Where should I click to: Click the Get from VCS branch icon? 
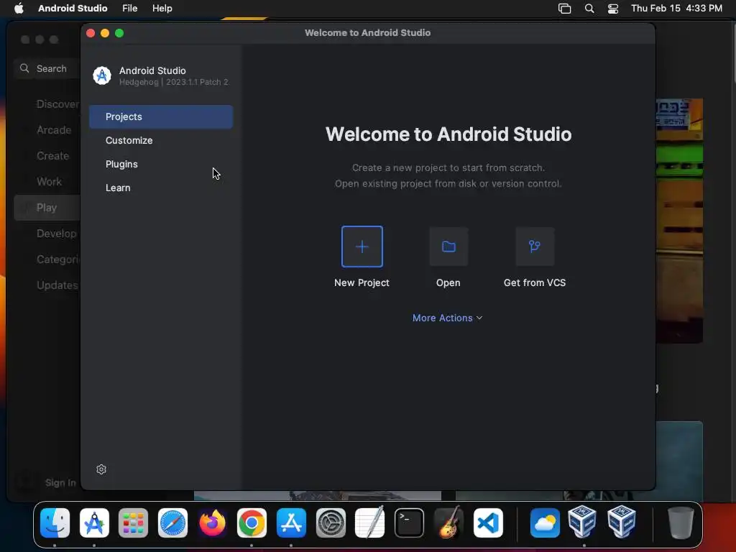click(x=535, y=247)
